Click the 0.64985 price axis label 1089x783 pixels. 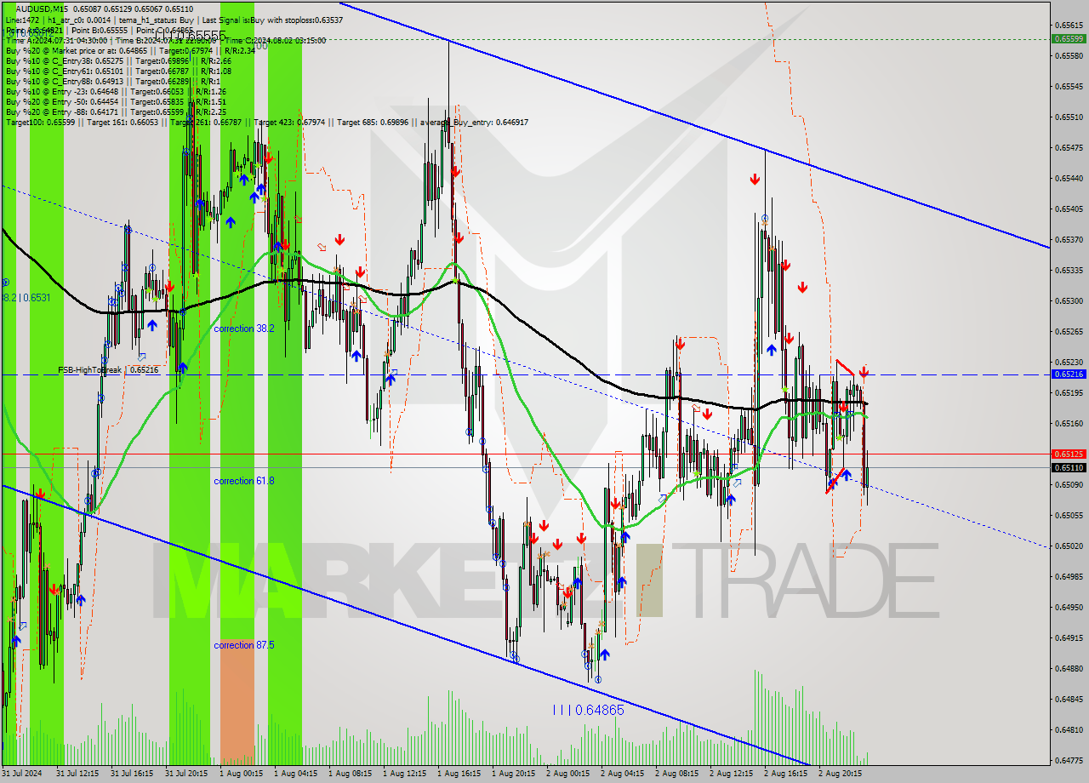coord(1068,576)
